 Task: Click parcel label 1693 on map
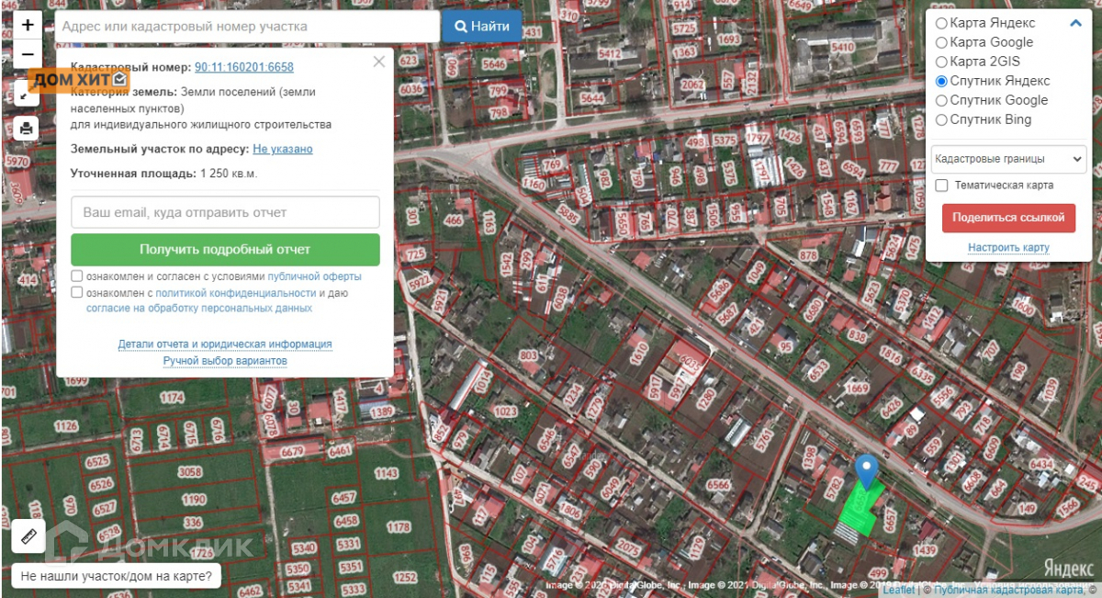pyautogui.click(x=728, y=39)
